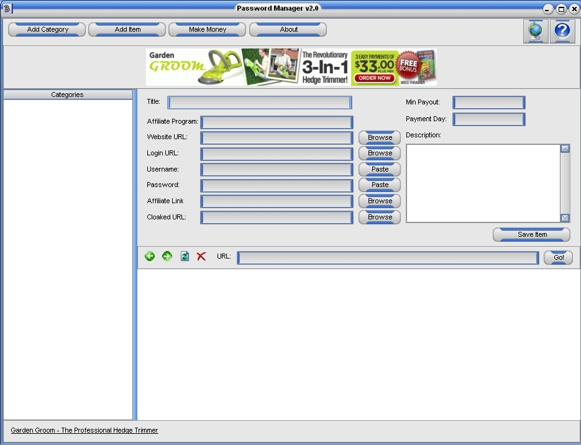The image size is (581, 445).
Task: Focus the Payment Day input field
Action: tap(489, 119)
